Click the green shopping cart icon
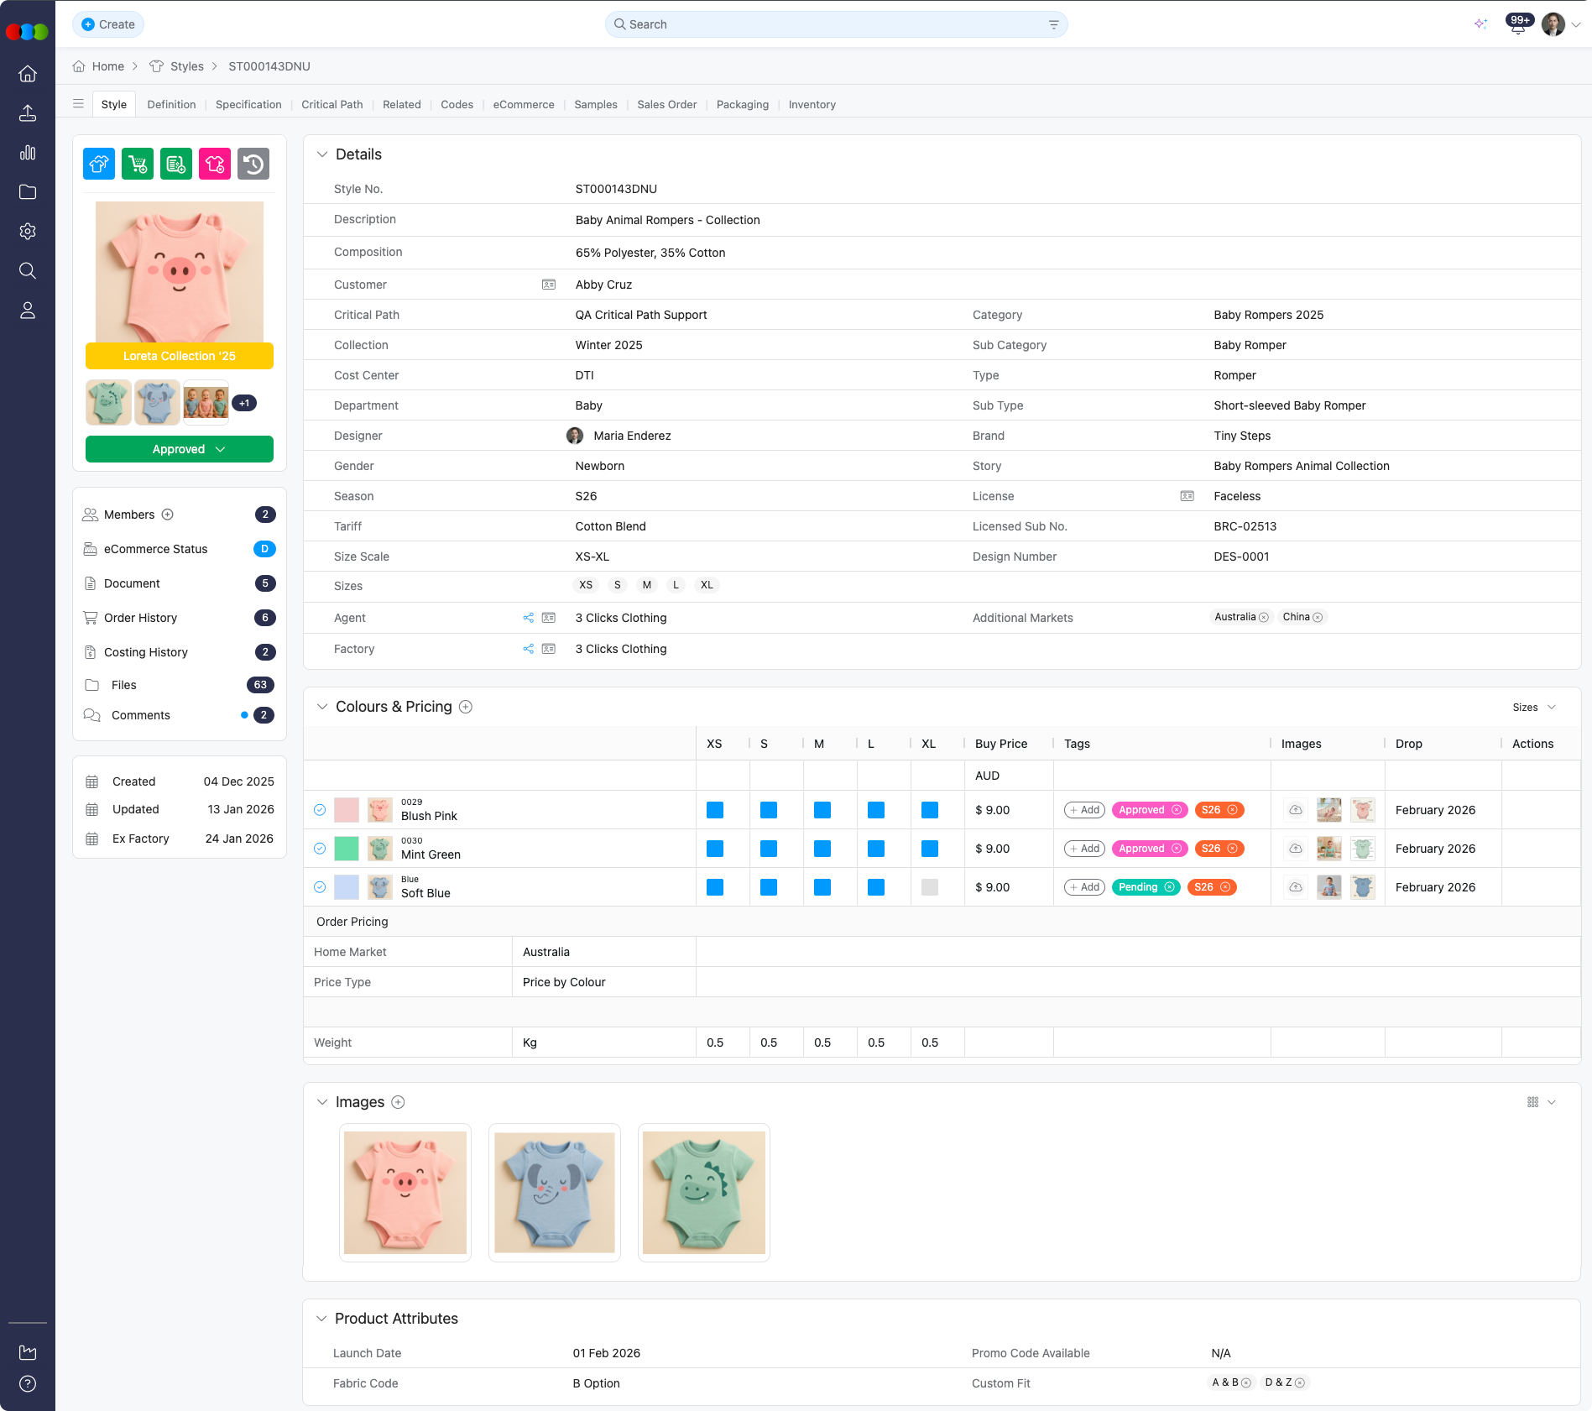This screenshot has height=1411, width=1592. [138, 164]
